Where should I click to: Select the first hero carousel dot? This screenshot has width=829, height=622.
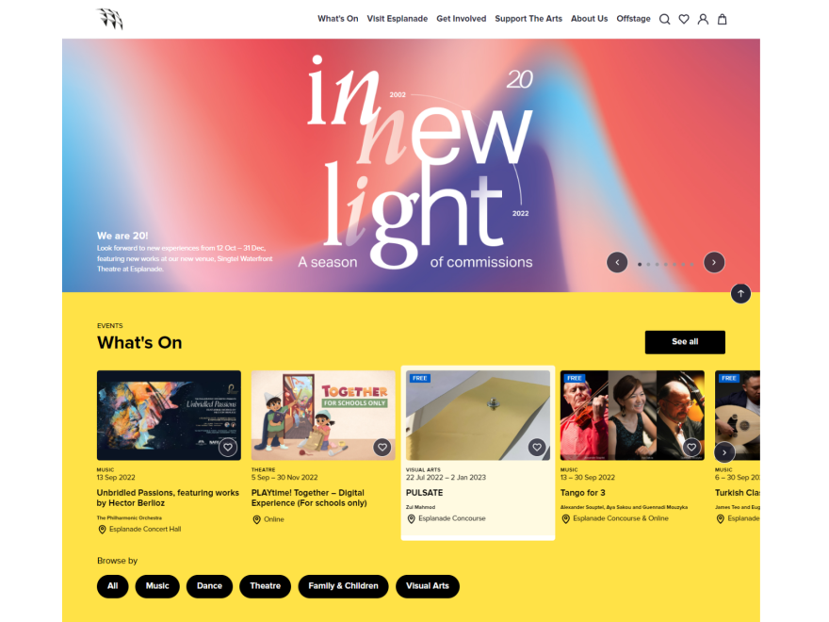point(640,264)
